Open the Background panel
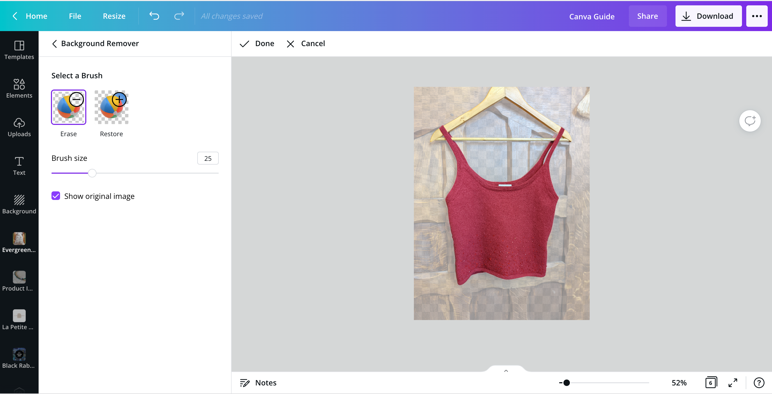The height and width of the screenshot is (394, 772). click(x=19, y=204)
